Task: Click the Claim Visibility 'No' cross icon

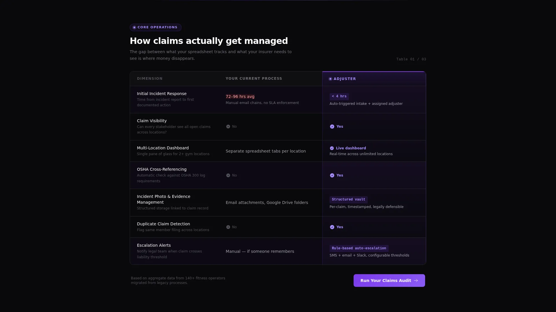Action: (x=228, y=127)
